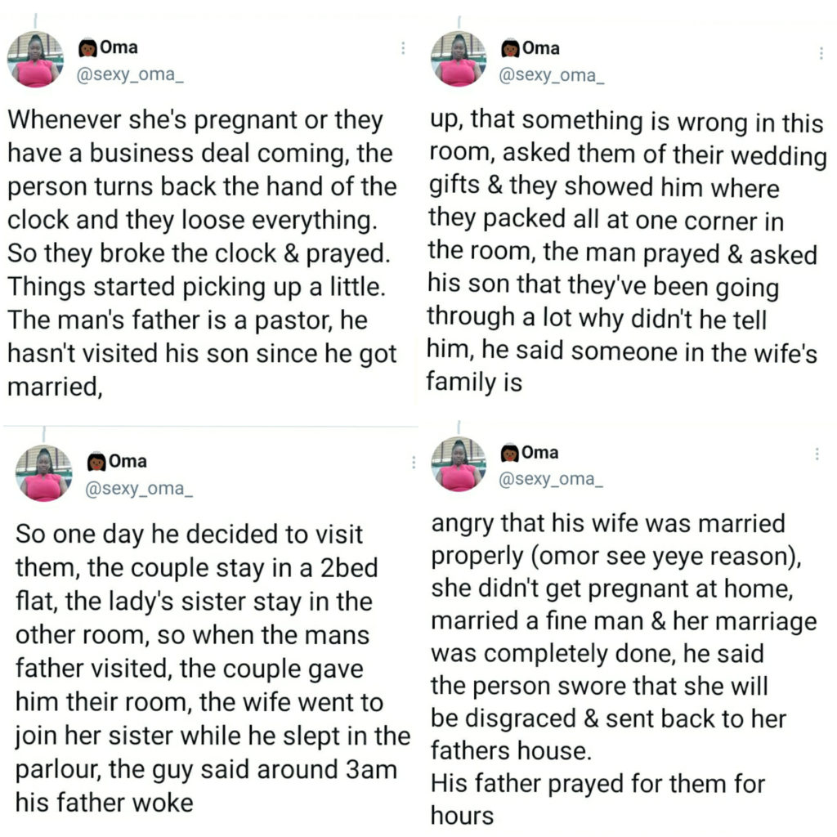
Task: Open more options on "Whenever she's pregnant" tweet
Action: pos(403,49)
